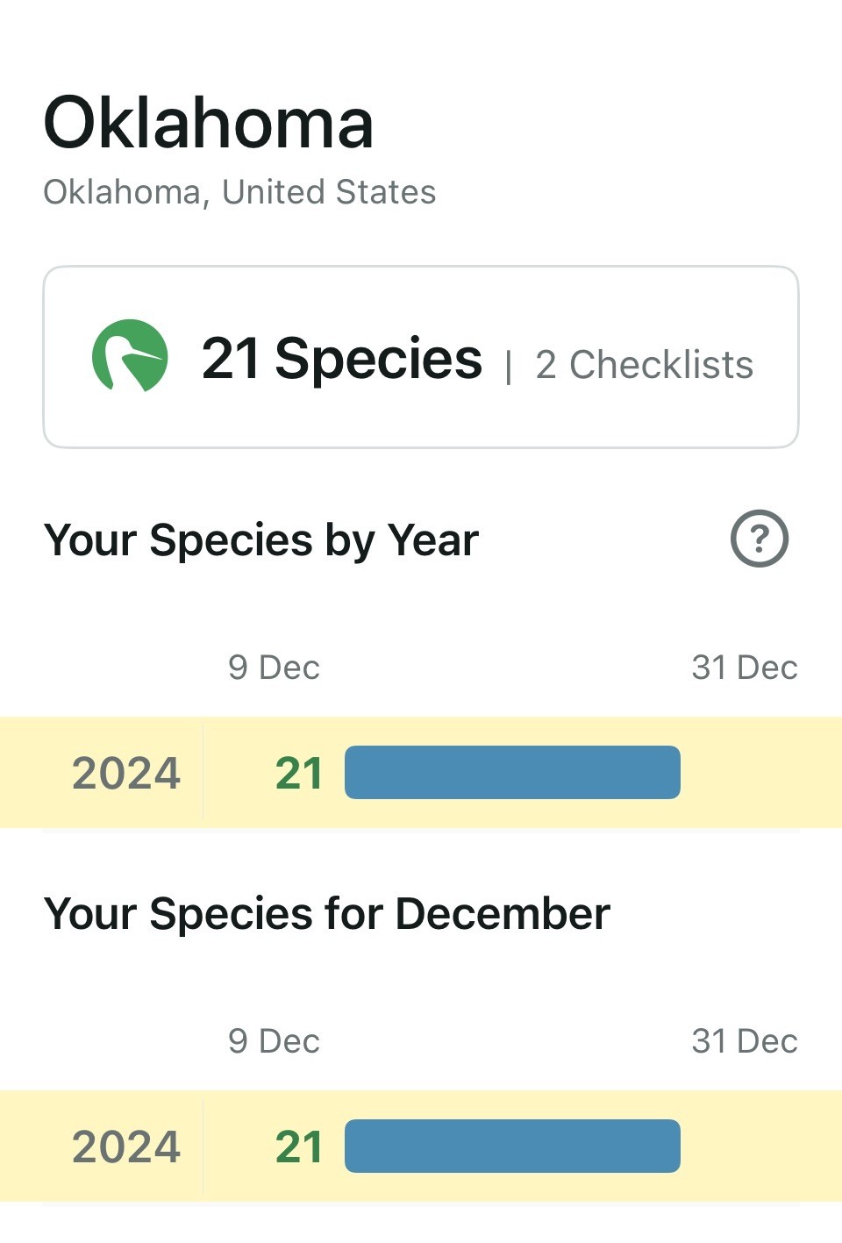Select 2024 in Species for December

pos(126,1147)
